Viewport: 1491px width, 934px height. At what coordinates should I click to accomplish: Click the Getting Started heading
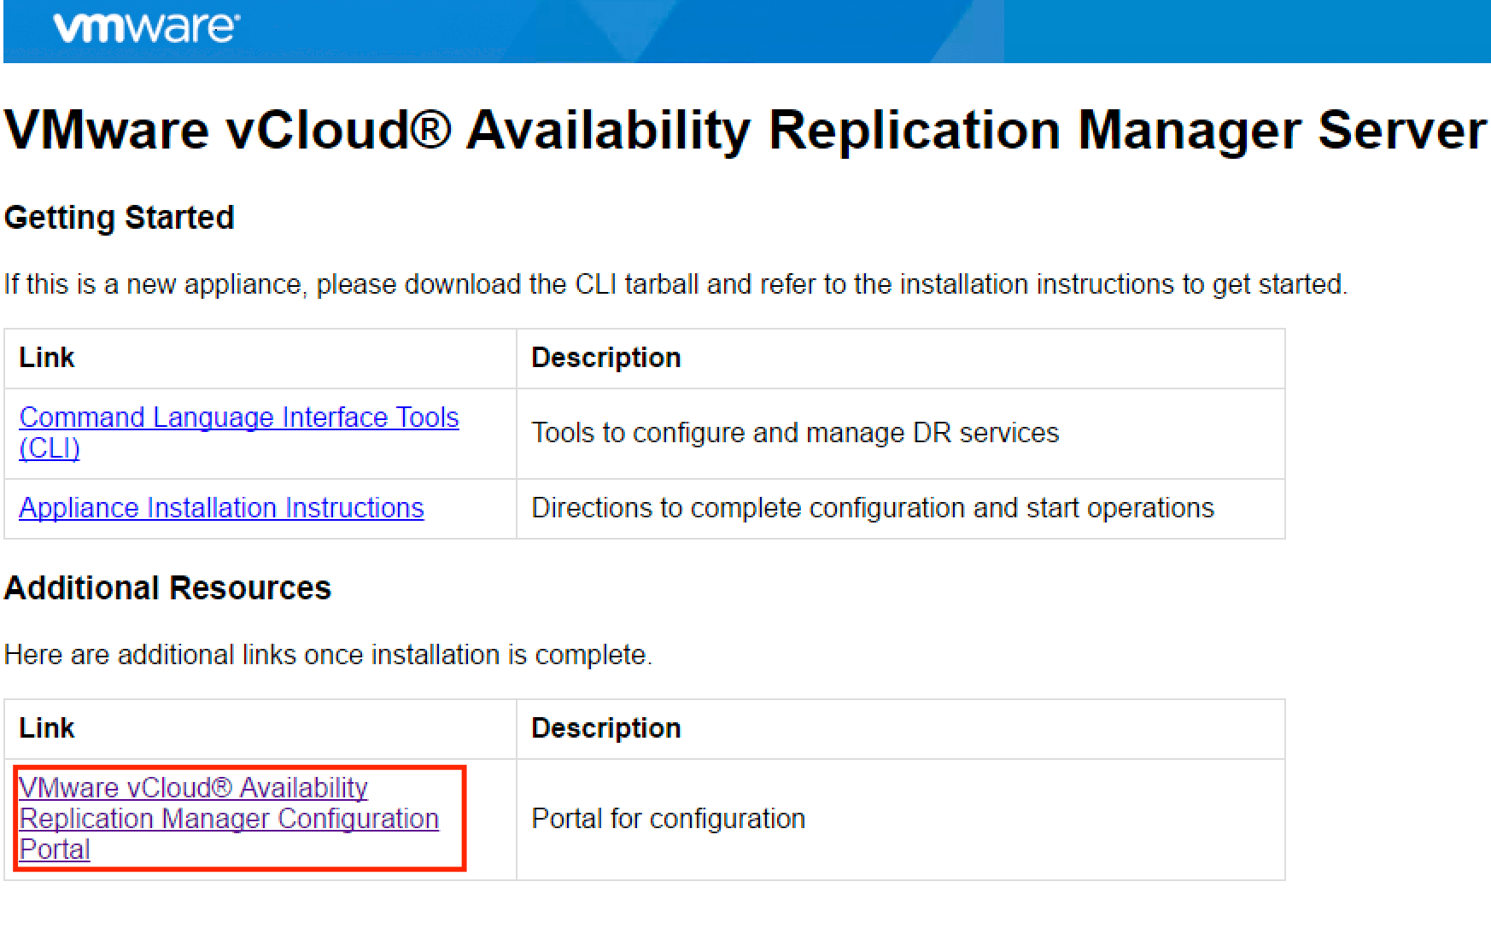[x=119, y=218]
